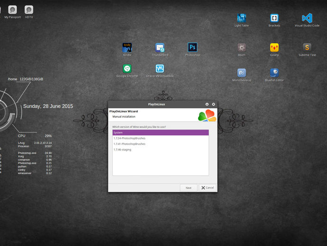Open the Kindle desktop icon
Image resolution: width=327 pixels, height=246 pixels.
(127, 47)
